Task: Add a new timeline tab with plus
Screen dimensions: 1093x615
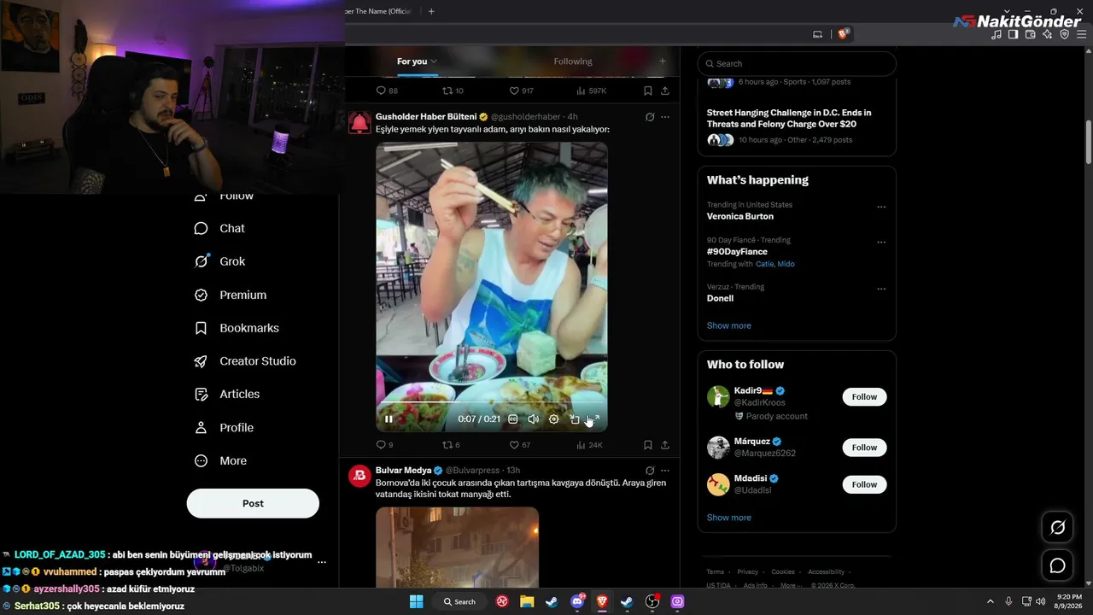Action: pos(662,61)
